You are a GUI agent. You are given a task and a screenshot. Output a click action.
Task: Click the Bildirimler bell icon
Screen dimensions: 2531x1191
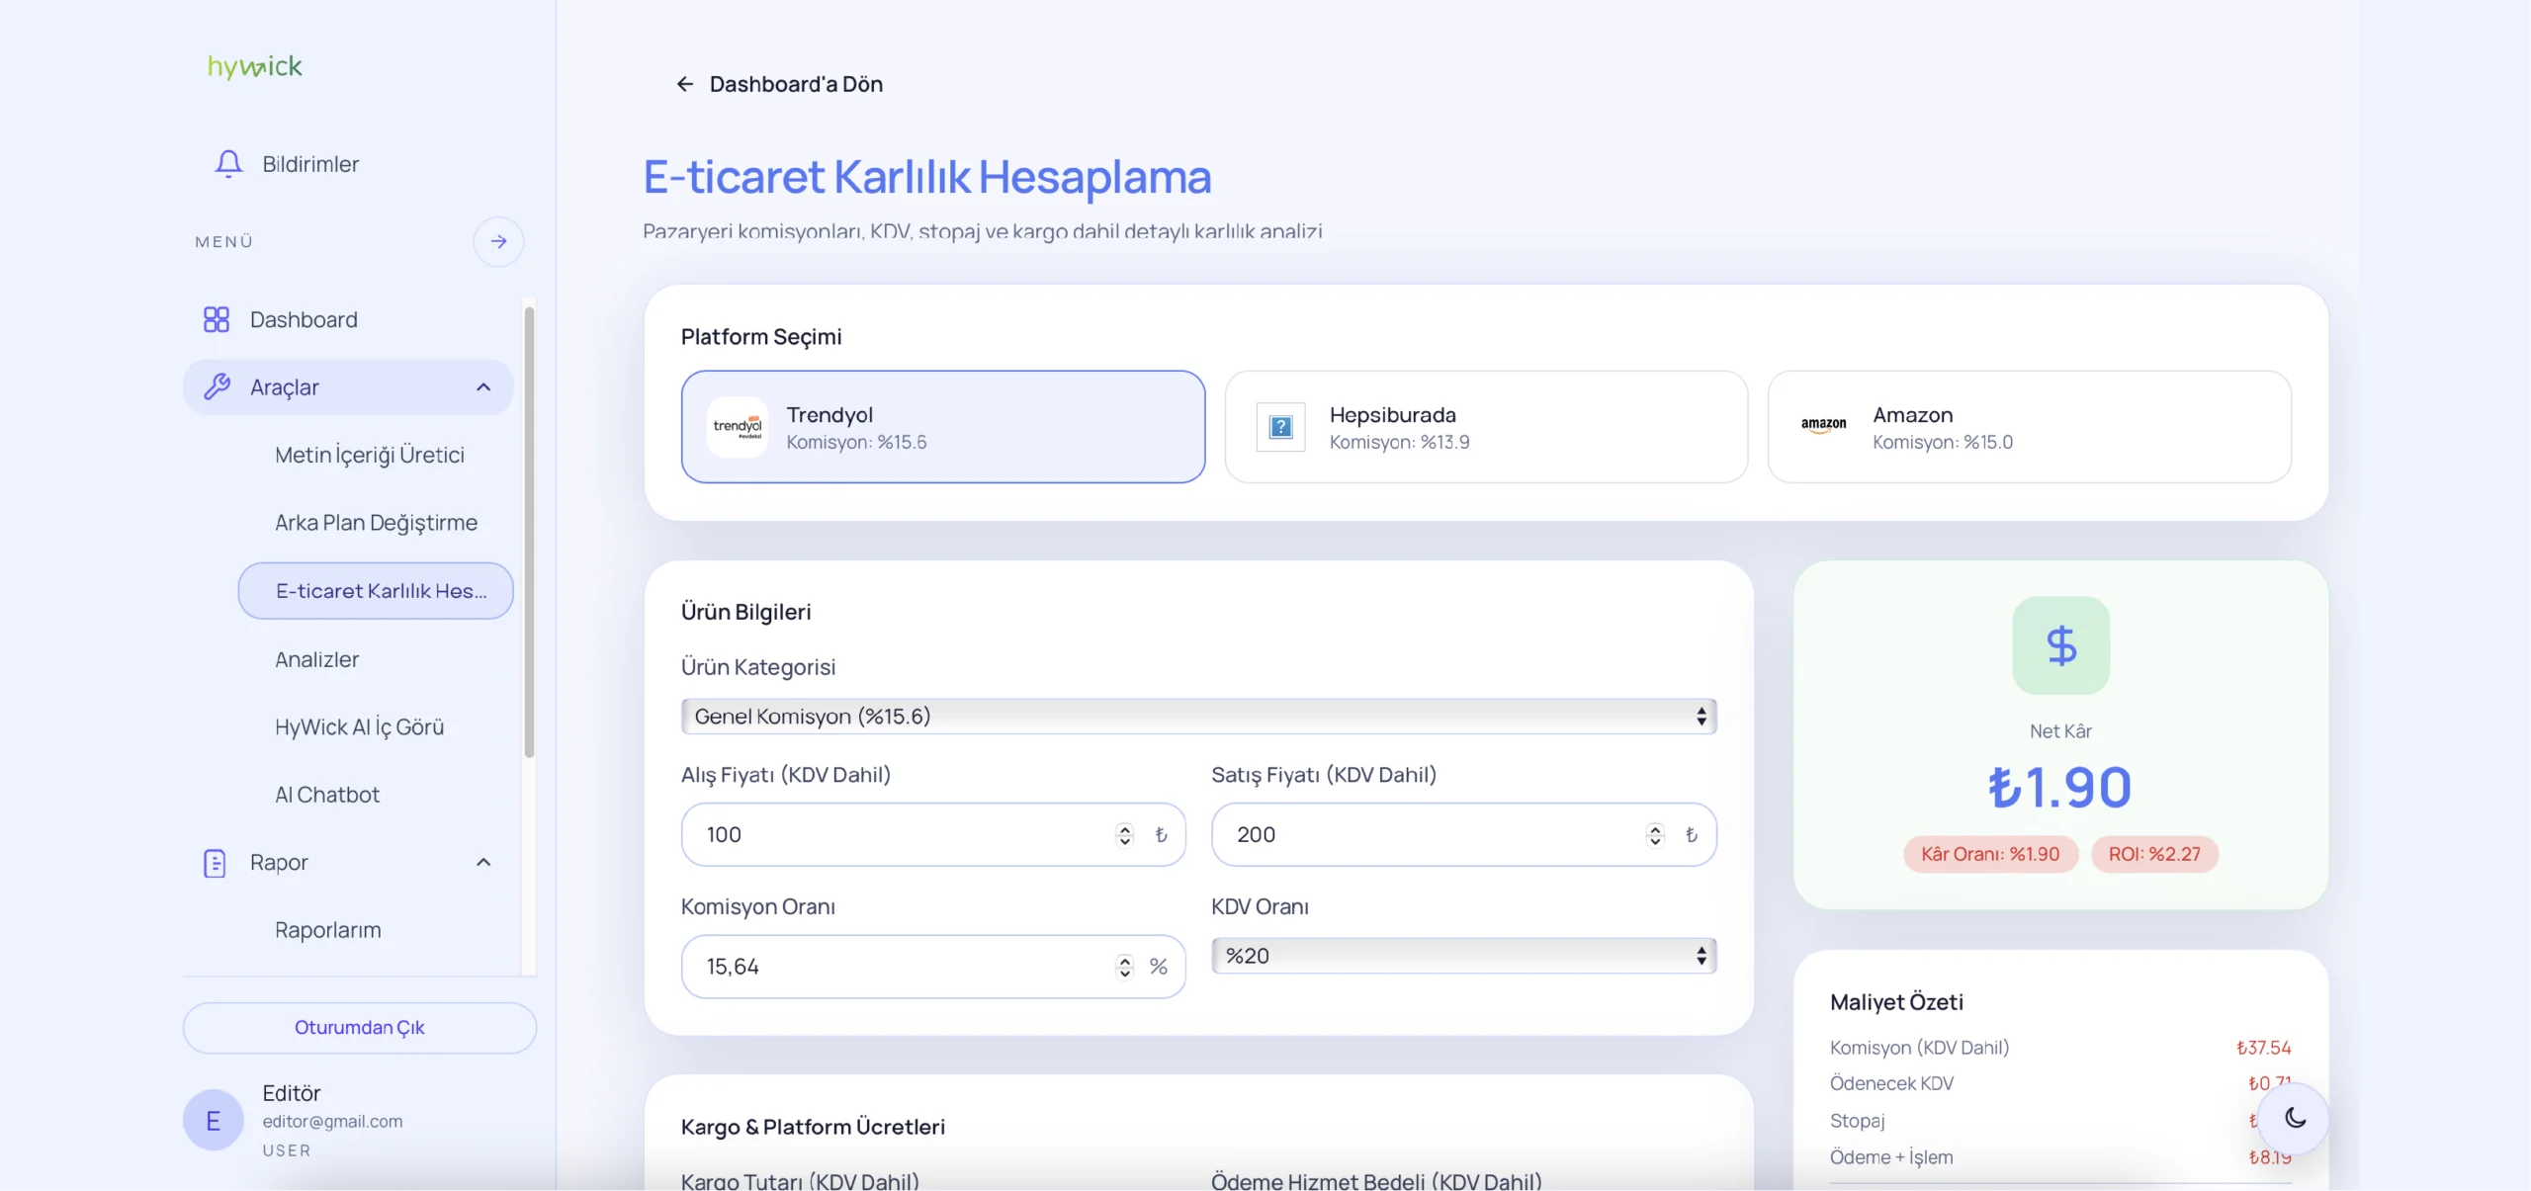[228, 163]
